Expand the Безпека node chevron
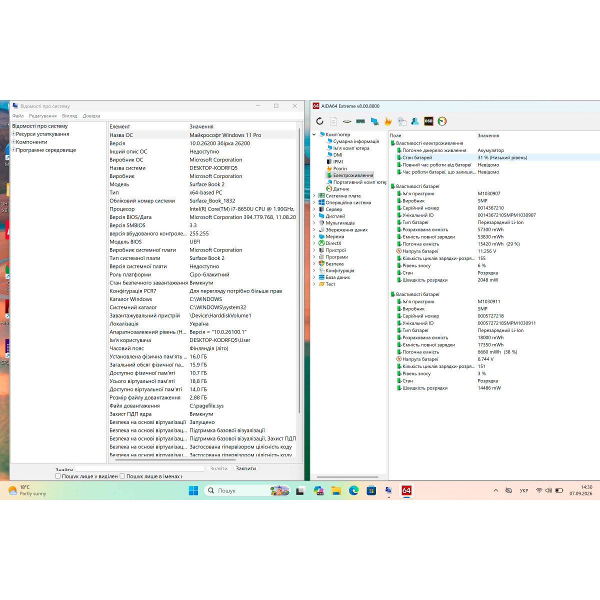Screen dimensions: 600x600 pyautogui.click(x=314, y=263)
